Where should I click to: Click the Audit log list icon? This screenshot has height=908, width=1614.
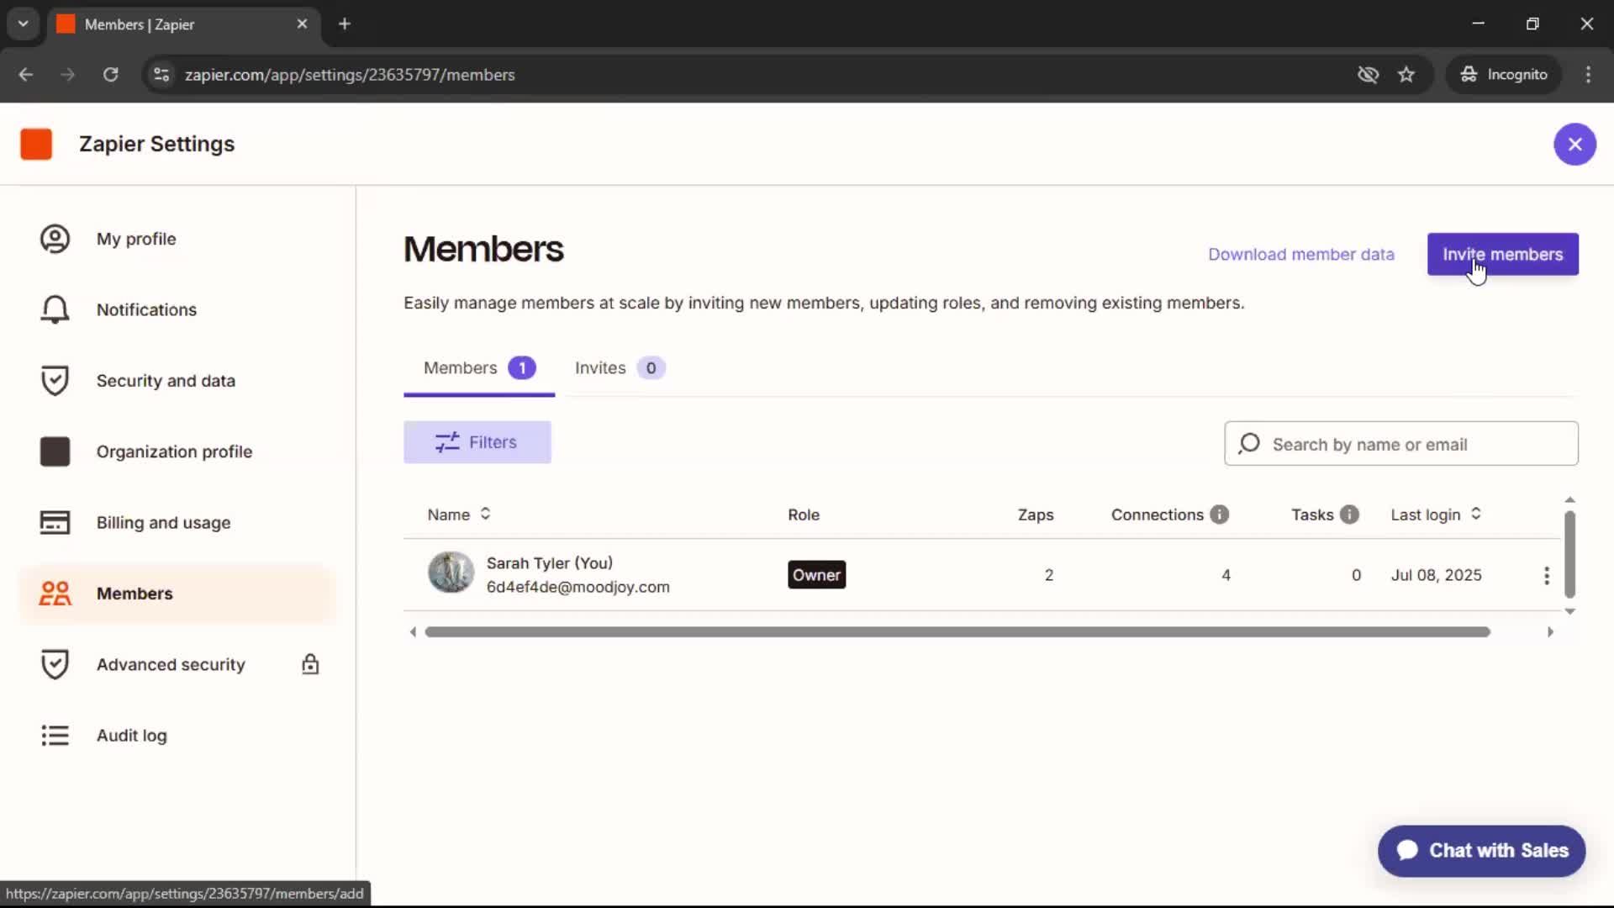[55, 736]
